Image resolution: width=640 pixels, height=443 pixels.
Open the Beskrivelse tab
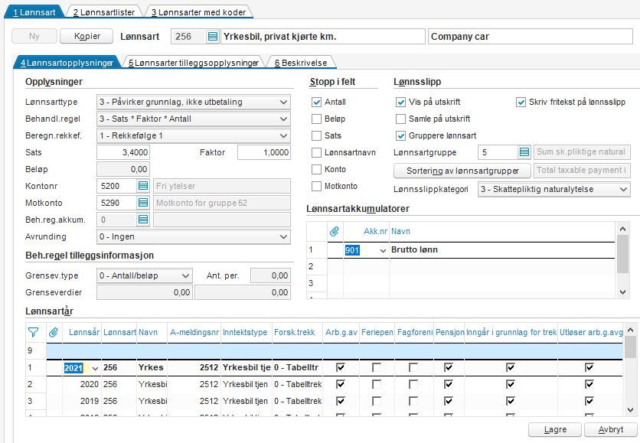click(x=301, y=63)
